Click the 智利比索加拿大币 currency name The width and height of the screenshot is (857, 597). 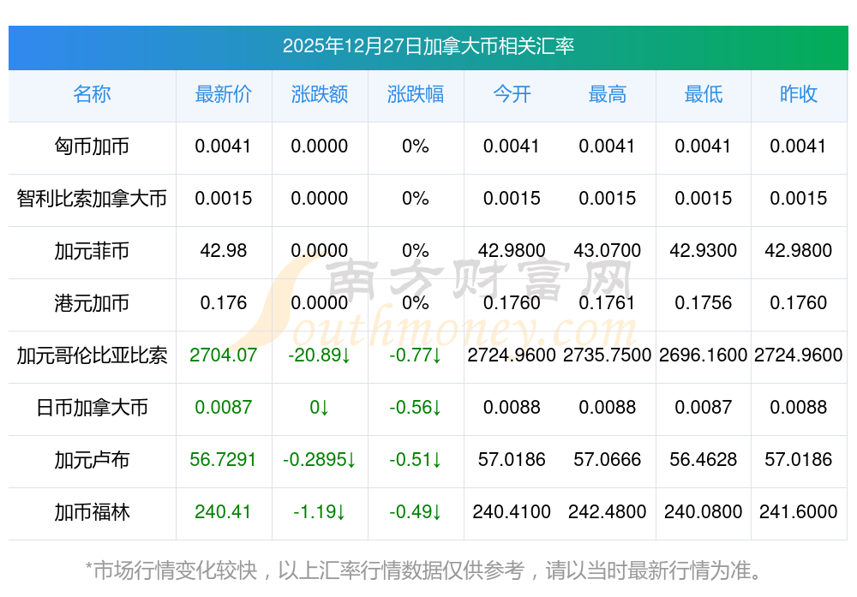click(x=92, y=199)
